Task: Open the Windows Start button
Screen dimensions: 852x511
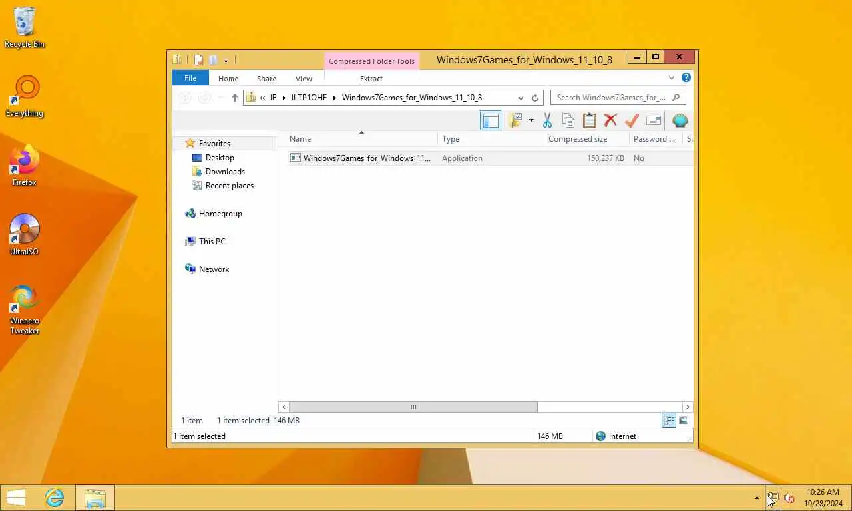Action: point(16,498)
